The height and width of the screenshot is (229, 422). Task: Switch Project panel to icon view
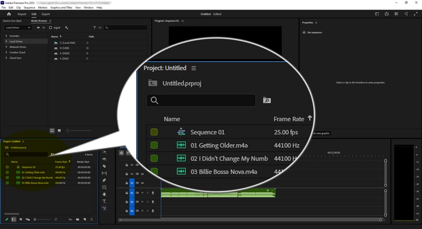[x=21, y=220]
